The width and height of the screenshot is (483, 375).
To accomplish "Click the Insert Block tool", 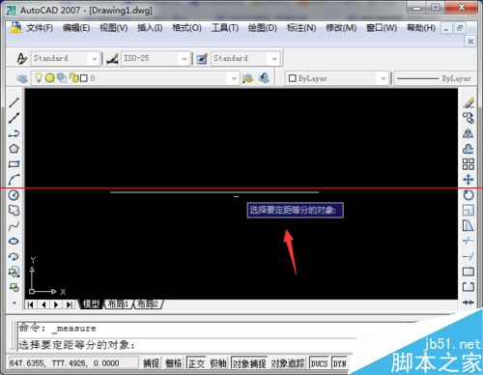I will tap(14, 272).
